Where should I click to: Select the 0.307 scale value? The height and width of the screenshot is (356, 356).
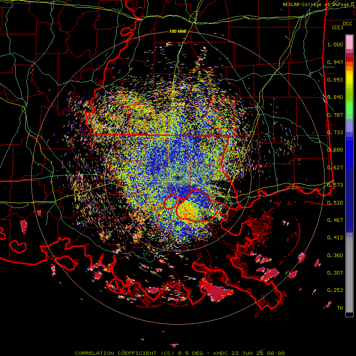335,273
